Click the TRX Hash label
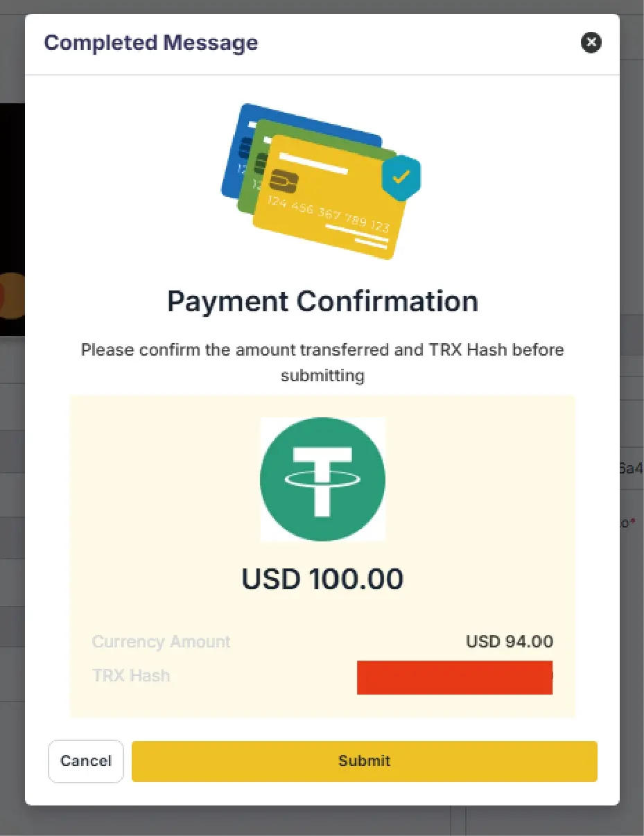 coord(131,676)
